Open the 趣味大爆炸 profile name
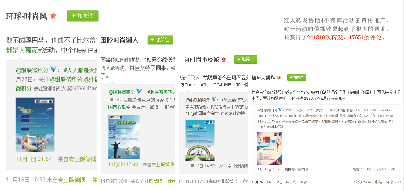The width and height of the screenshot is (404, 191). [263, 78]
